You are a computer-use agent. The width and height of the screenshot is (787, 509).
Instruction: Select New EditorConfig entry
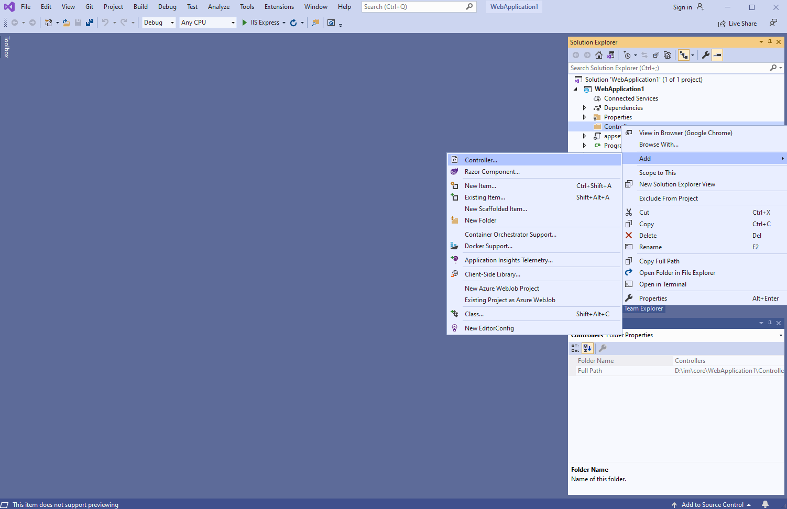[534, 328]
